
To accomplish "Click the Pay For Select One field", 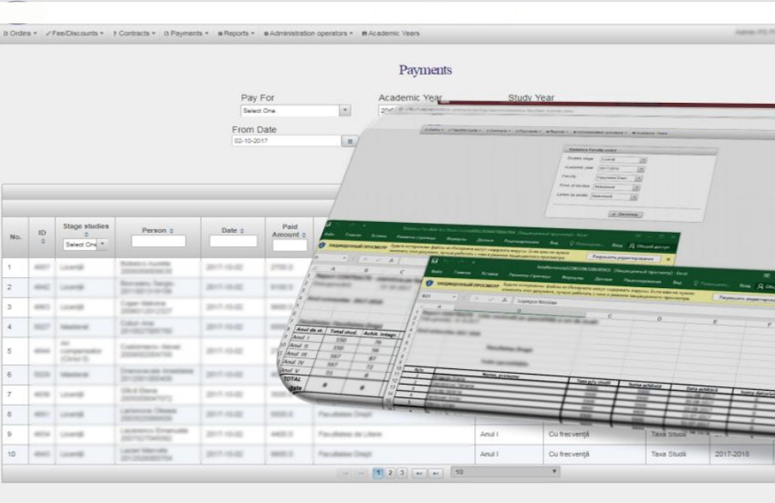I will 290,111.
